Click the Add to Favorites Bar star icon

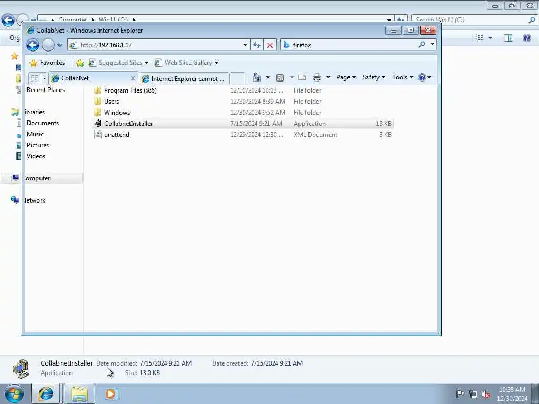tap(80, 63)
